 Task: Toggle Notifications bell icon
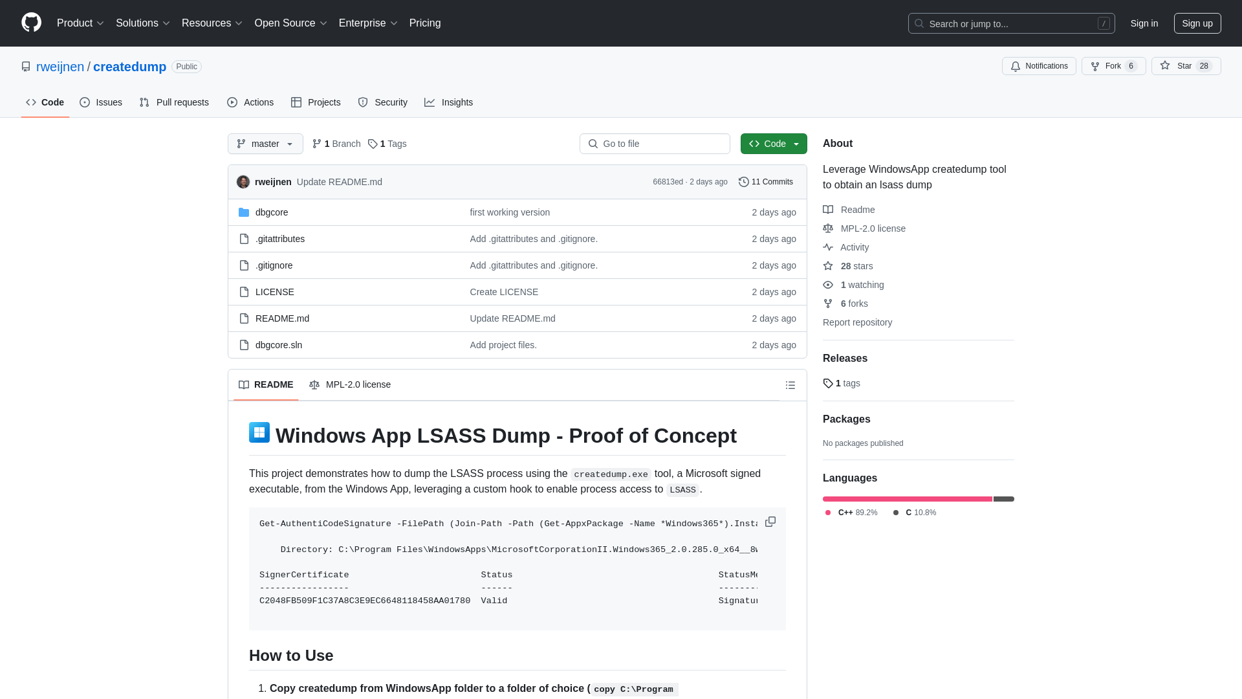1016,66
